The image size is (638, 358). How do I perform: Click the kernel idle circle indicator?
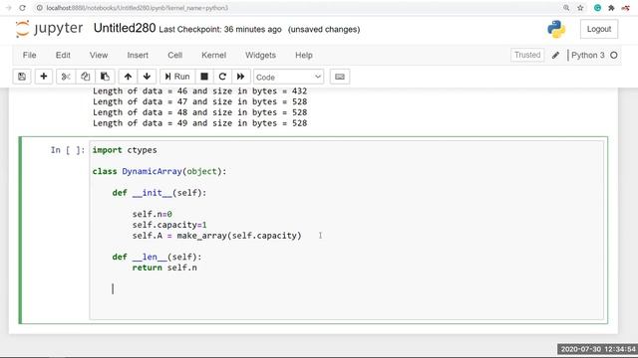[x=614, y=56]
